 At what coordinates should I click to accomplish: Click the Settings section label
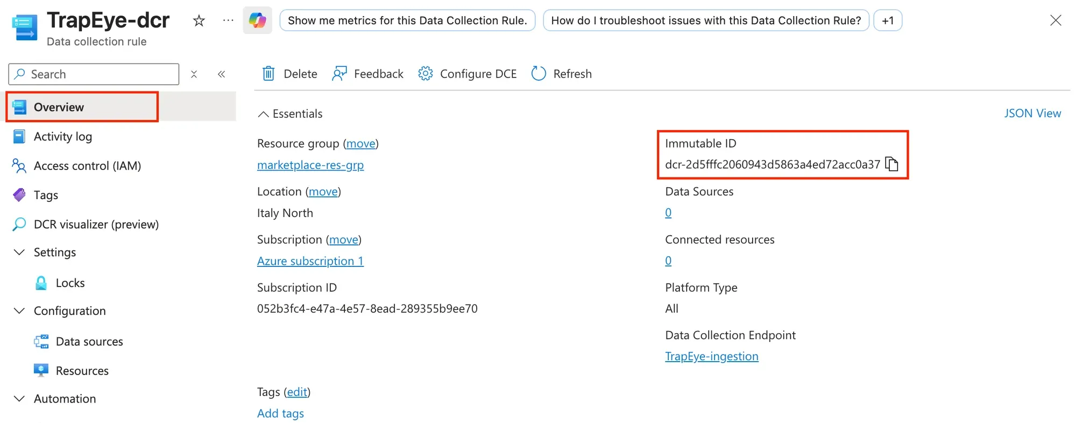(55, 252)
